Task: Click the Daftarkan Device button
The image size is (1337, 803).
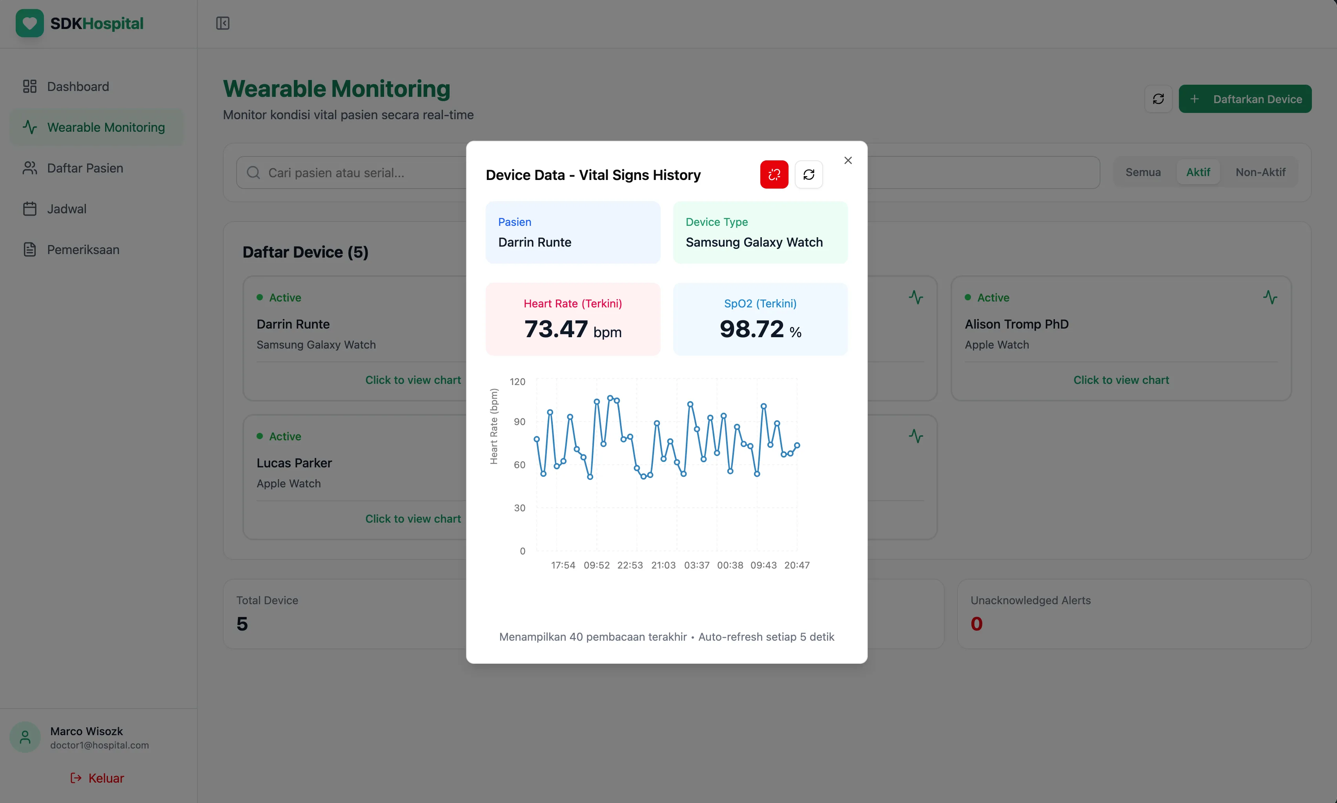Action: 1244,99
